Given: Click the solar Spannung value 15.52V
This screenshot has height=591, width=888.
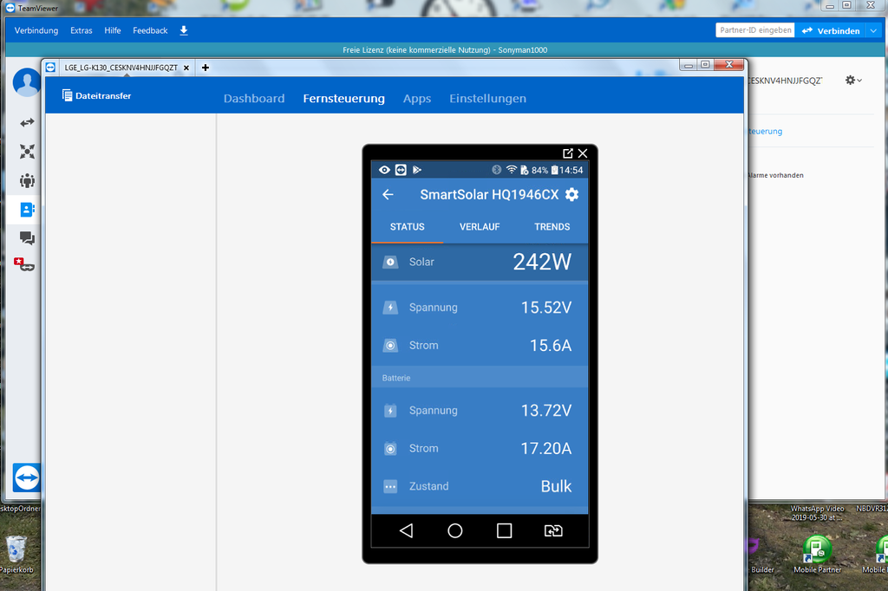Looking at the screenshot, I should [546, 308].
